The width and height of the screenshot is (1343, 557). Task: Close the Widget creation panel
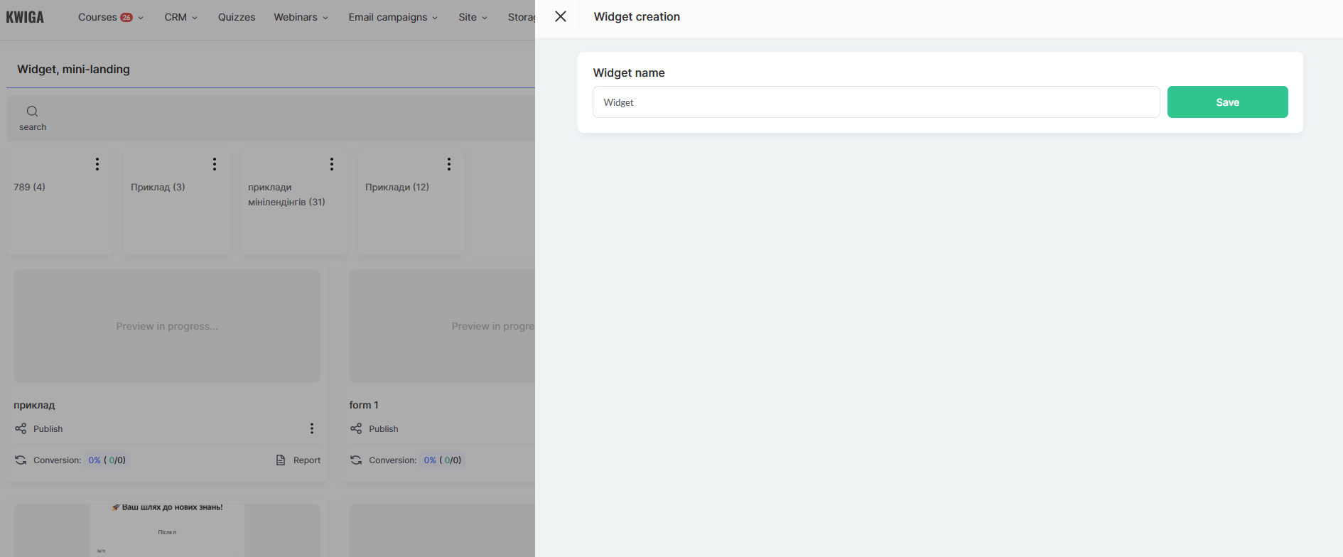click(561, 16)
